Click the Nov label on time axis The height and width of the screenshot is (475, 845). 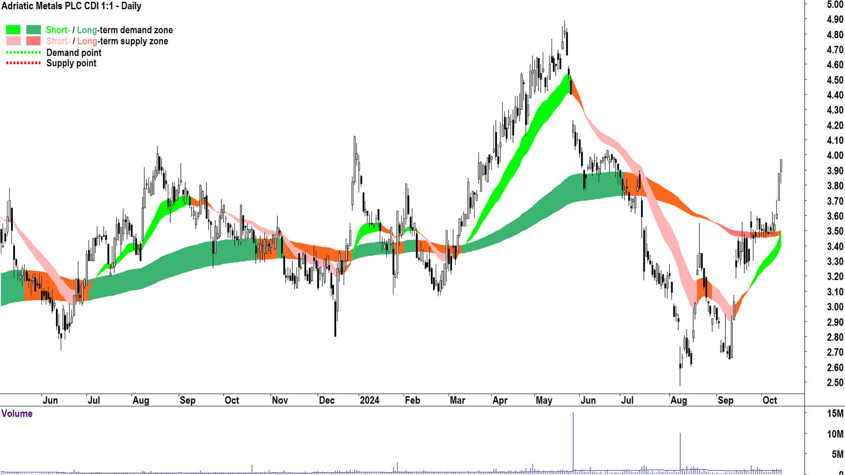click(280, 400)
